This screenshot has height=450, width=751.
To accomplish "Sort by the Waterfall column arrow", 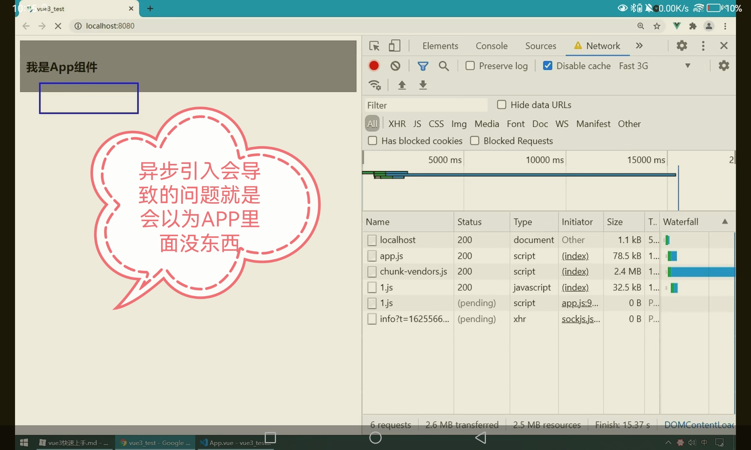I will (x=725, y=222).
